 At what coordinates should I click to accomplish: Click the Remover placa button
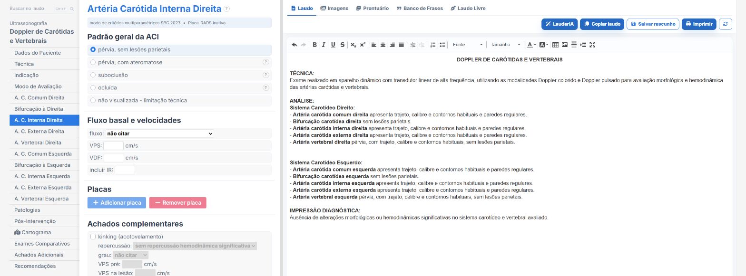[x=178, y=203]
